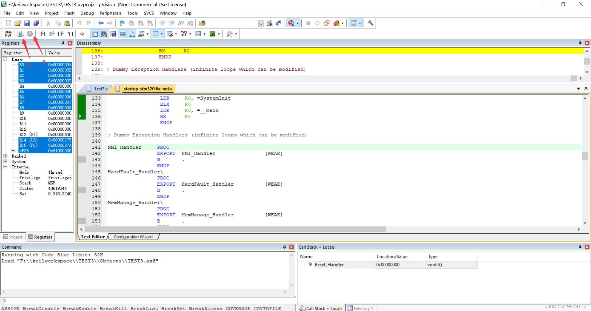Open the Debug menu
The image size is (591, 311).
tap(87, 13)
